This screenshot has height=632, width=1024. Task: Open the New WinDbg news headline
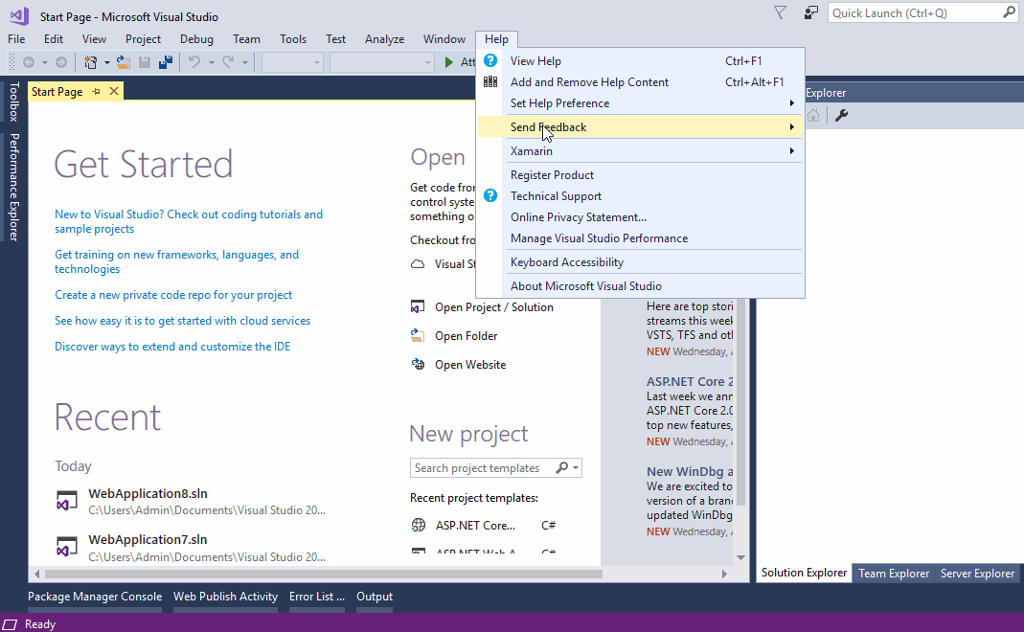[x=690, y=471]
